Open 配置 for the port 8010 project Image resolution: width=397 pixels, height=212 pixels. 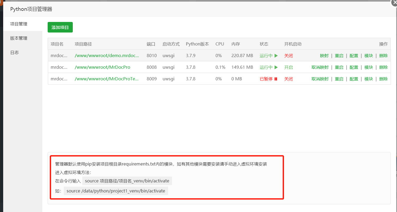pos(354,56)
